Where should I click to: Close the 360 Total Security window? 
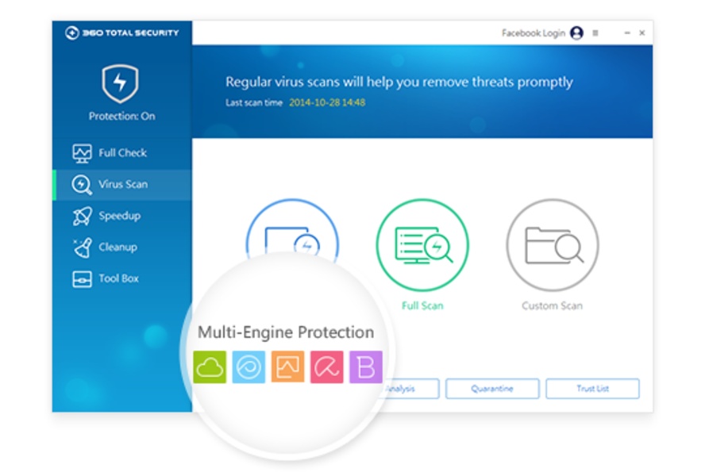click(642, 33)
